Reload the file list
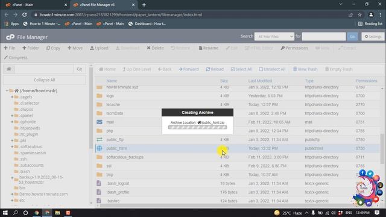The image size is (386, 217). [x=215, y=69]
